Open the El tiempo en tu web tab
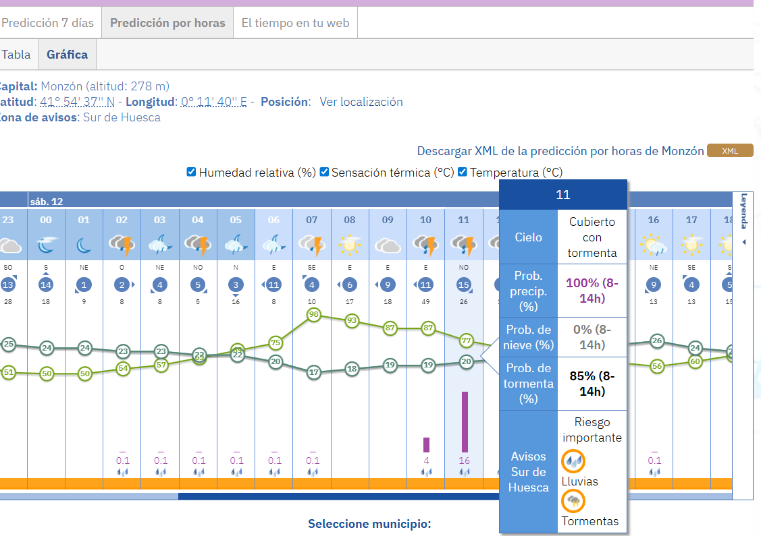 [295, 23]
